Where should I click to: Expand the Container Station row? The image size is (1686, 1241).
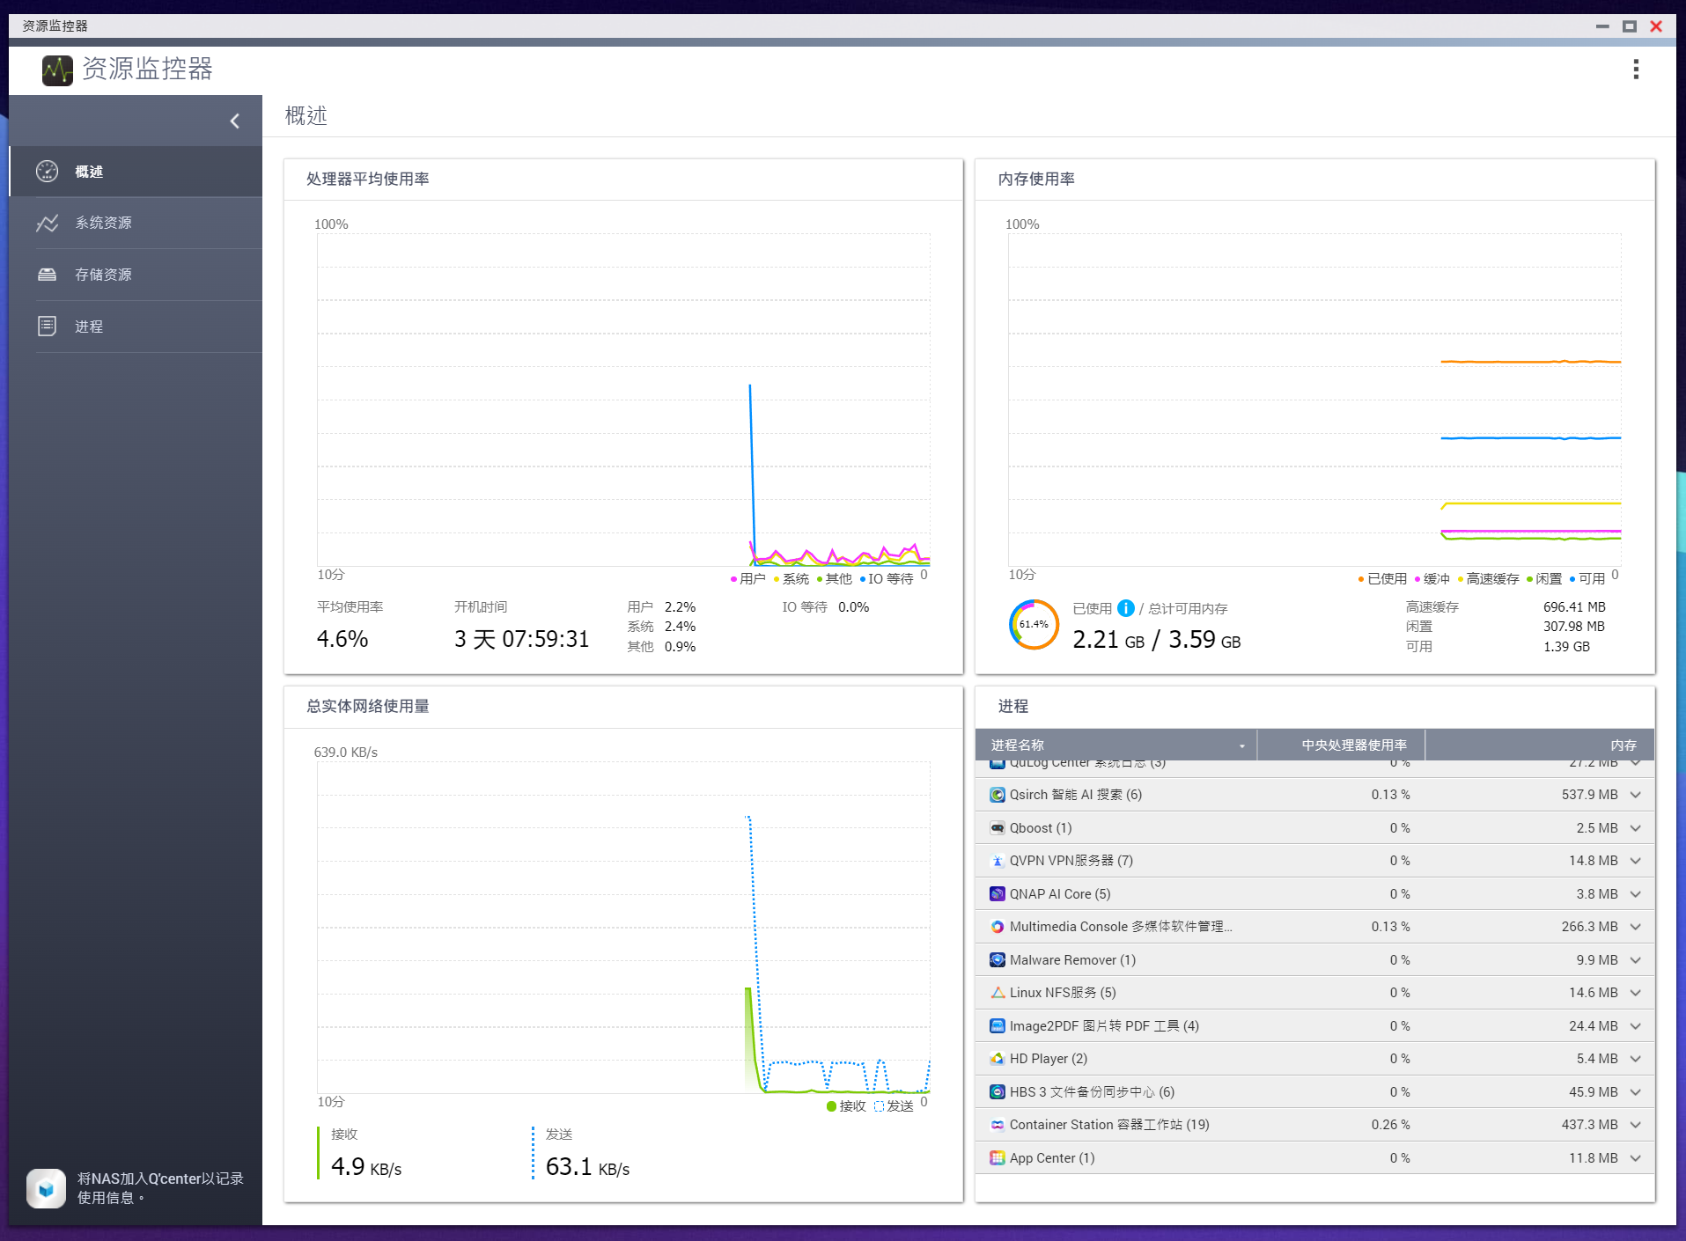pos(1636,1125)
